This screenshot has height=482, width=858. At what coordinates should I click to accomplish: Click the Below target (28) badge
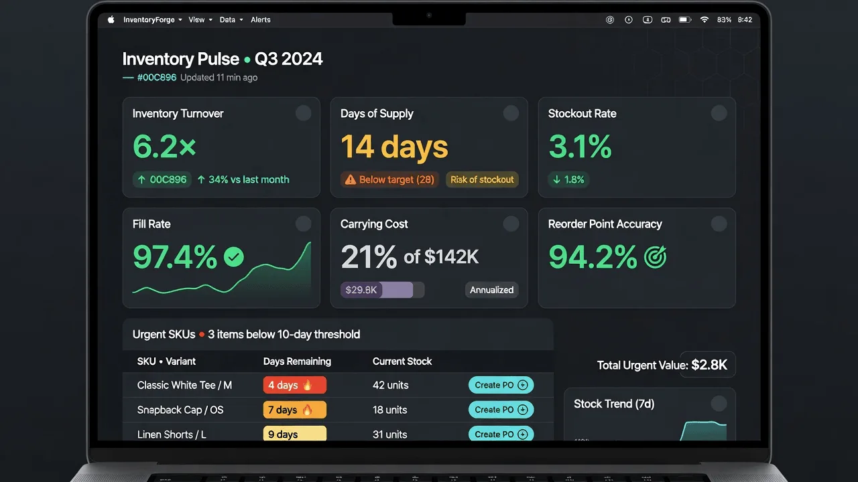pyautogui.click(x=389, y=179)
